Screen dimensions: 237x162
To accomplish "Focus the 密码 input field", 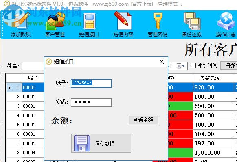I will click(x=91, y=102).
